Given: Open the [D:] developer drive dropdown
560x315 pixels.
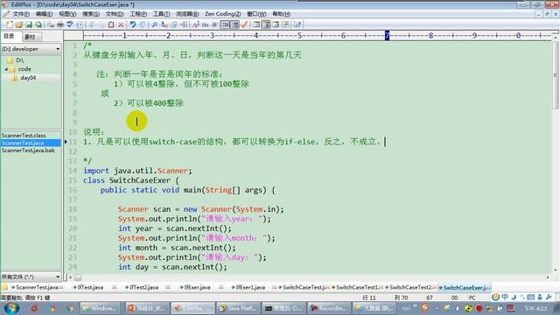Looking at the screenshot, I should (x=31, y=49).
